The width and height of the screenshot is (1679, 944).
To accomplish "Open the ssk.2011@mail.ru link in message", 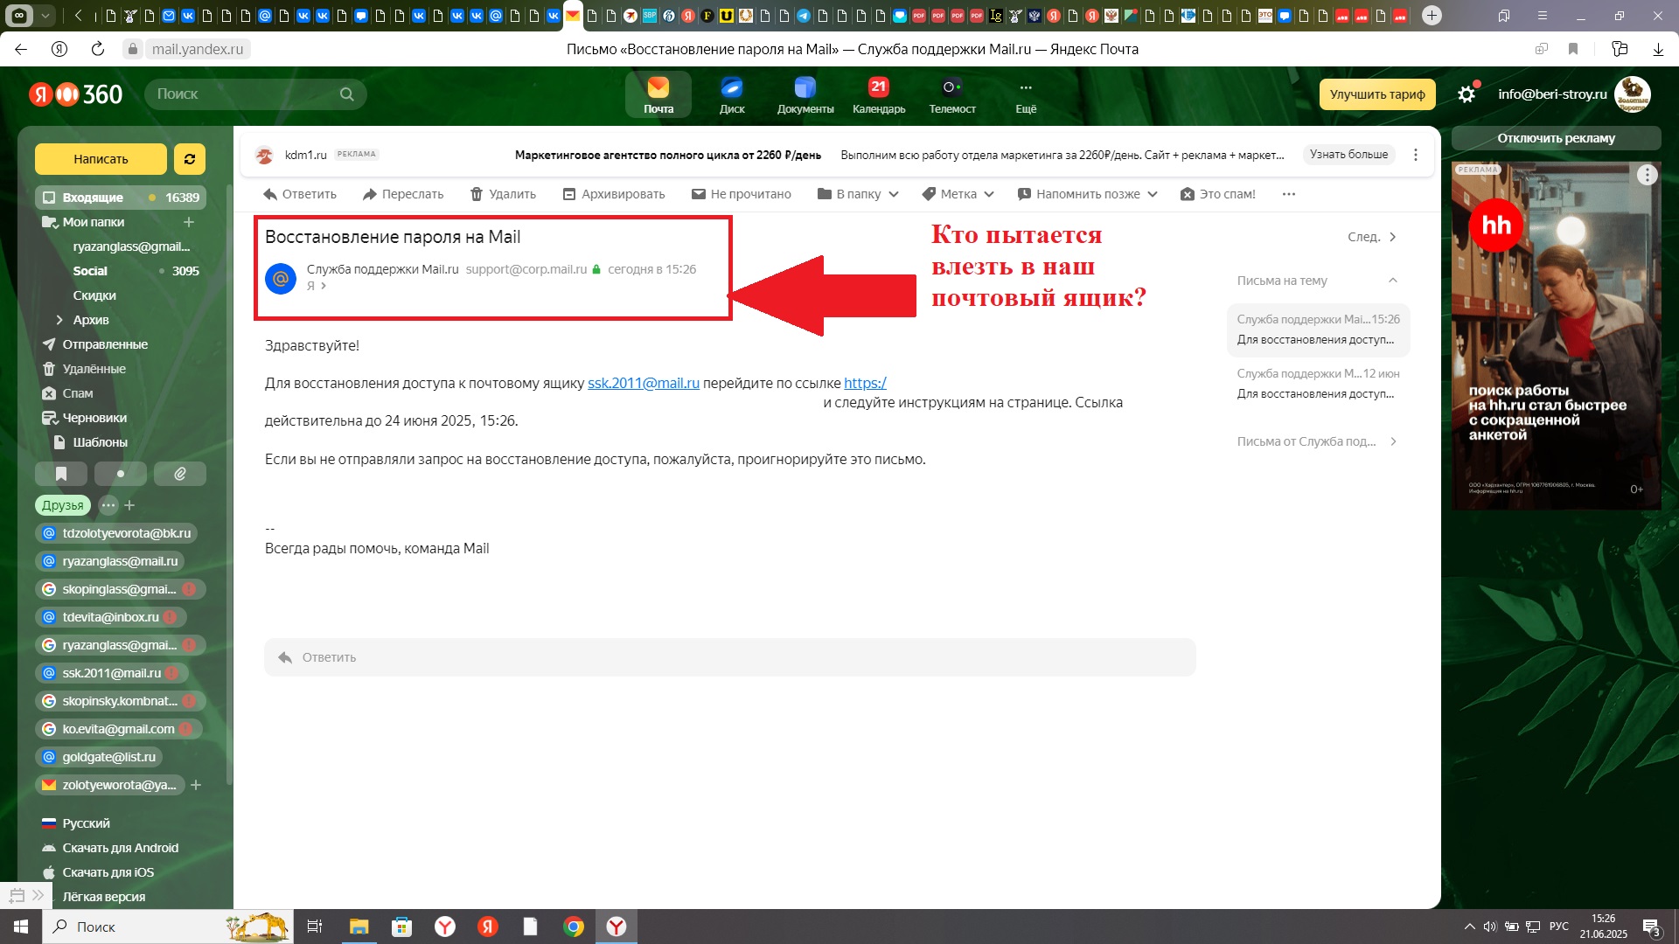I will click(644, 383).
